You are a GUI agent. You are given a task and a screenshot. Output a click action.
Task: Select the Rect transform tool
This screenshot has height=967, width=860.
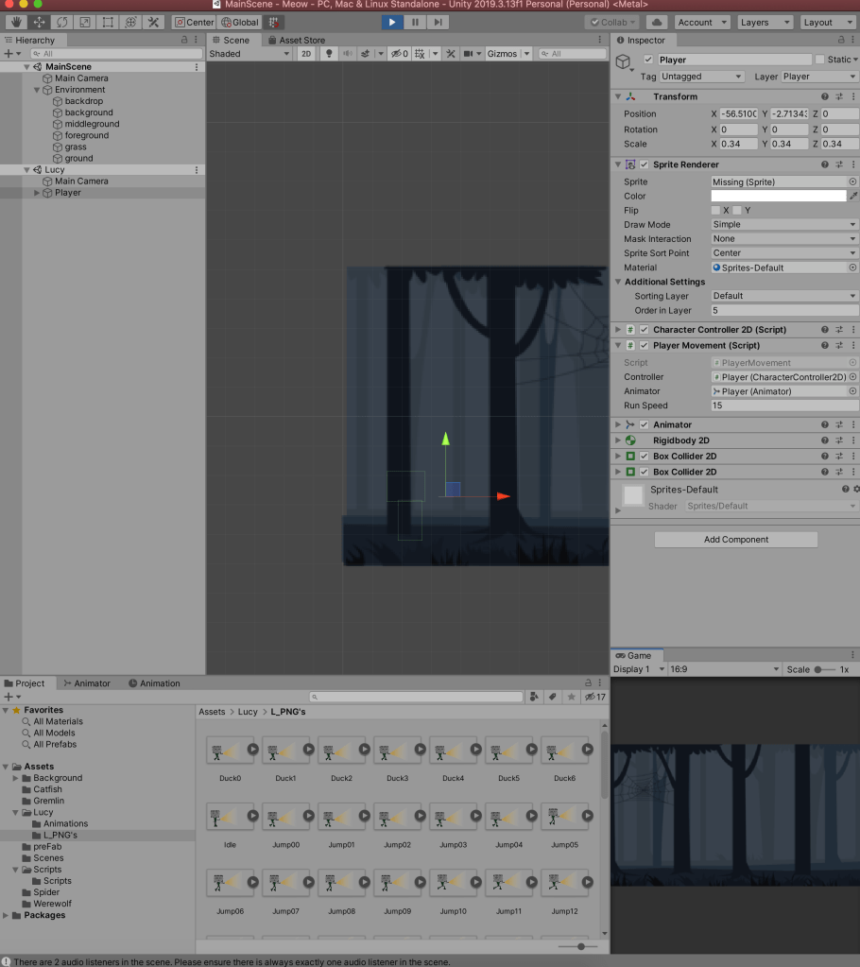coord(108,22)
